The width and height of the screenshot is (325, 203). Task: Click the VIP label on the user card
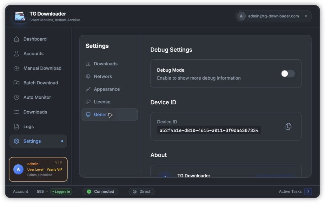click(59, 163)
